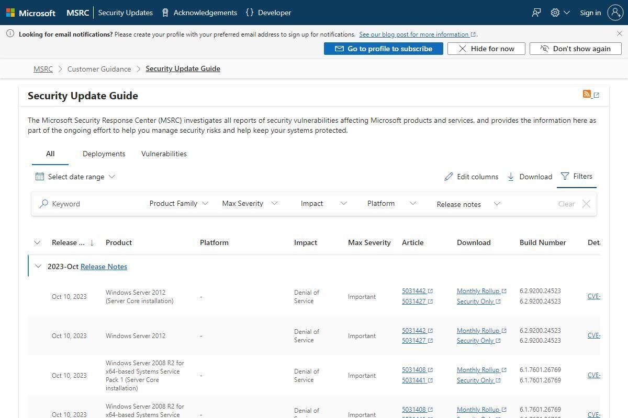Viewport: 628px width, 418px height.
Task: Click the info icon in notification bar
Action: click(10, 33)
